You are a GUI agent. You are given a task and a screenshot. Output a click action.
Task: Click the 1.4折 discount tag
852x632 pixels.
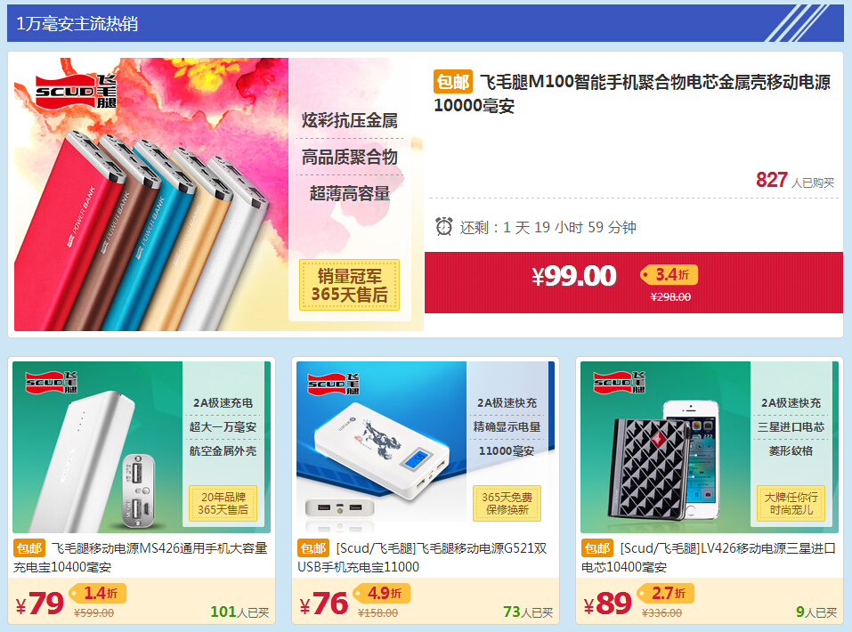(98, 593)
